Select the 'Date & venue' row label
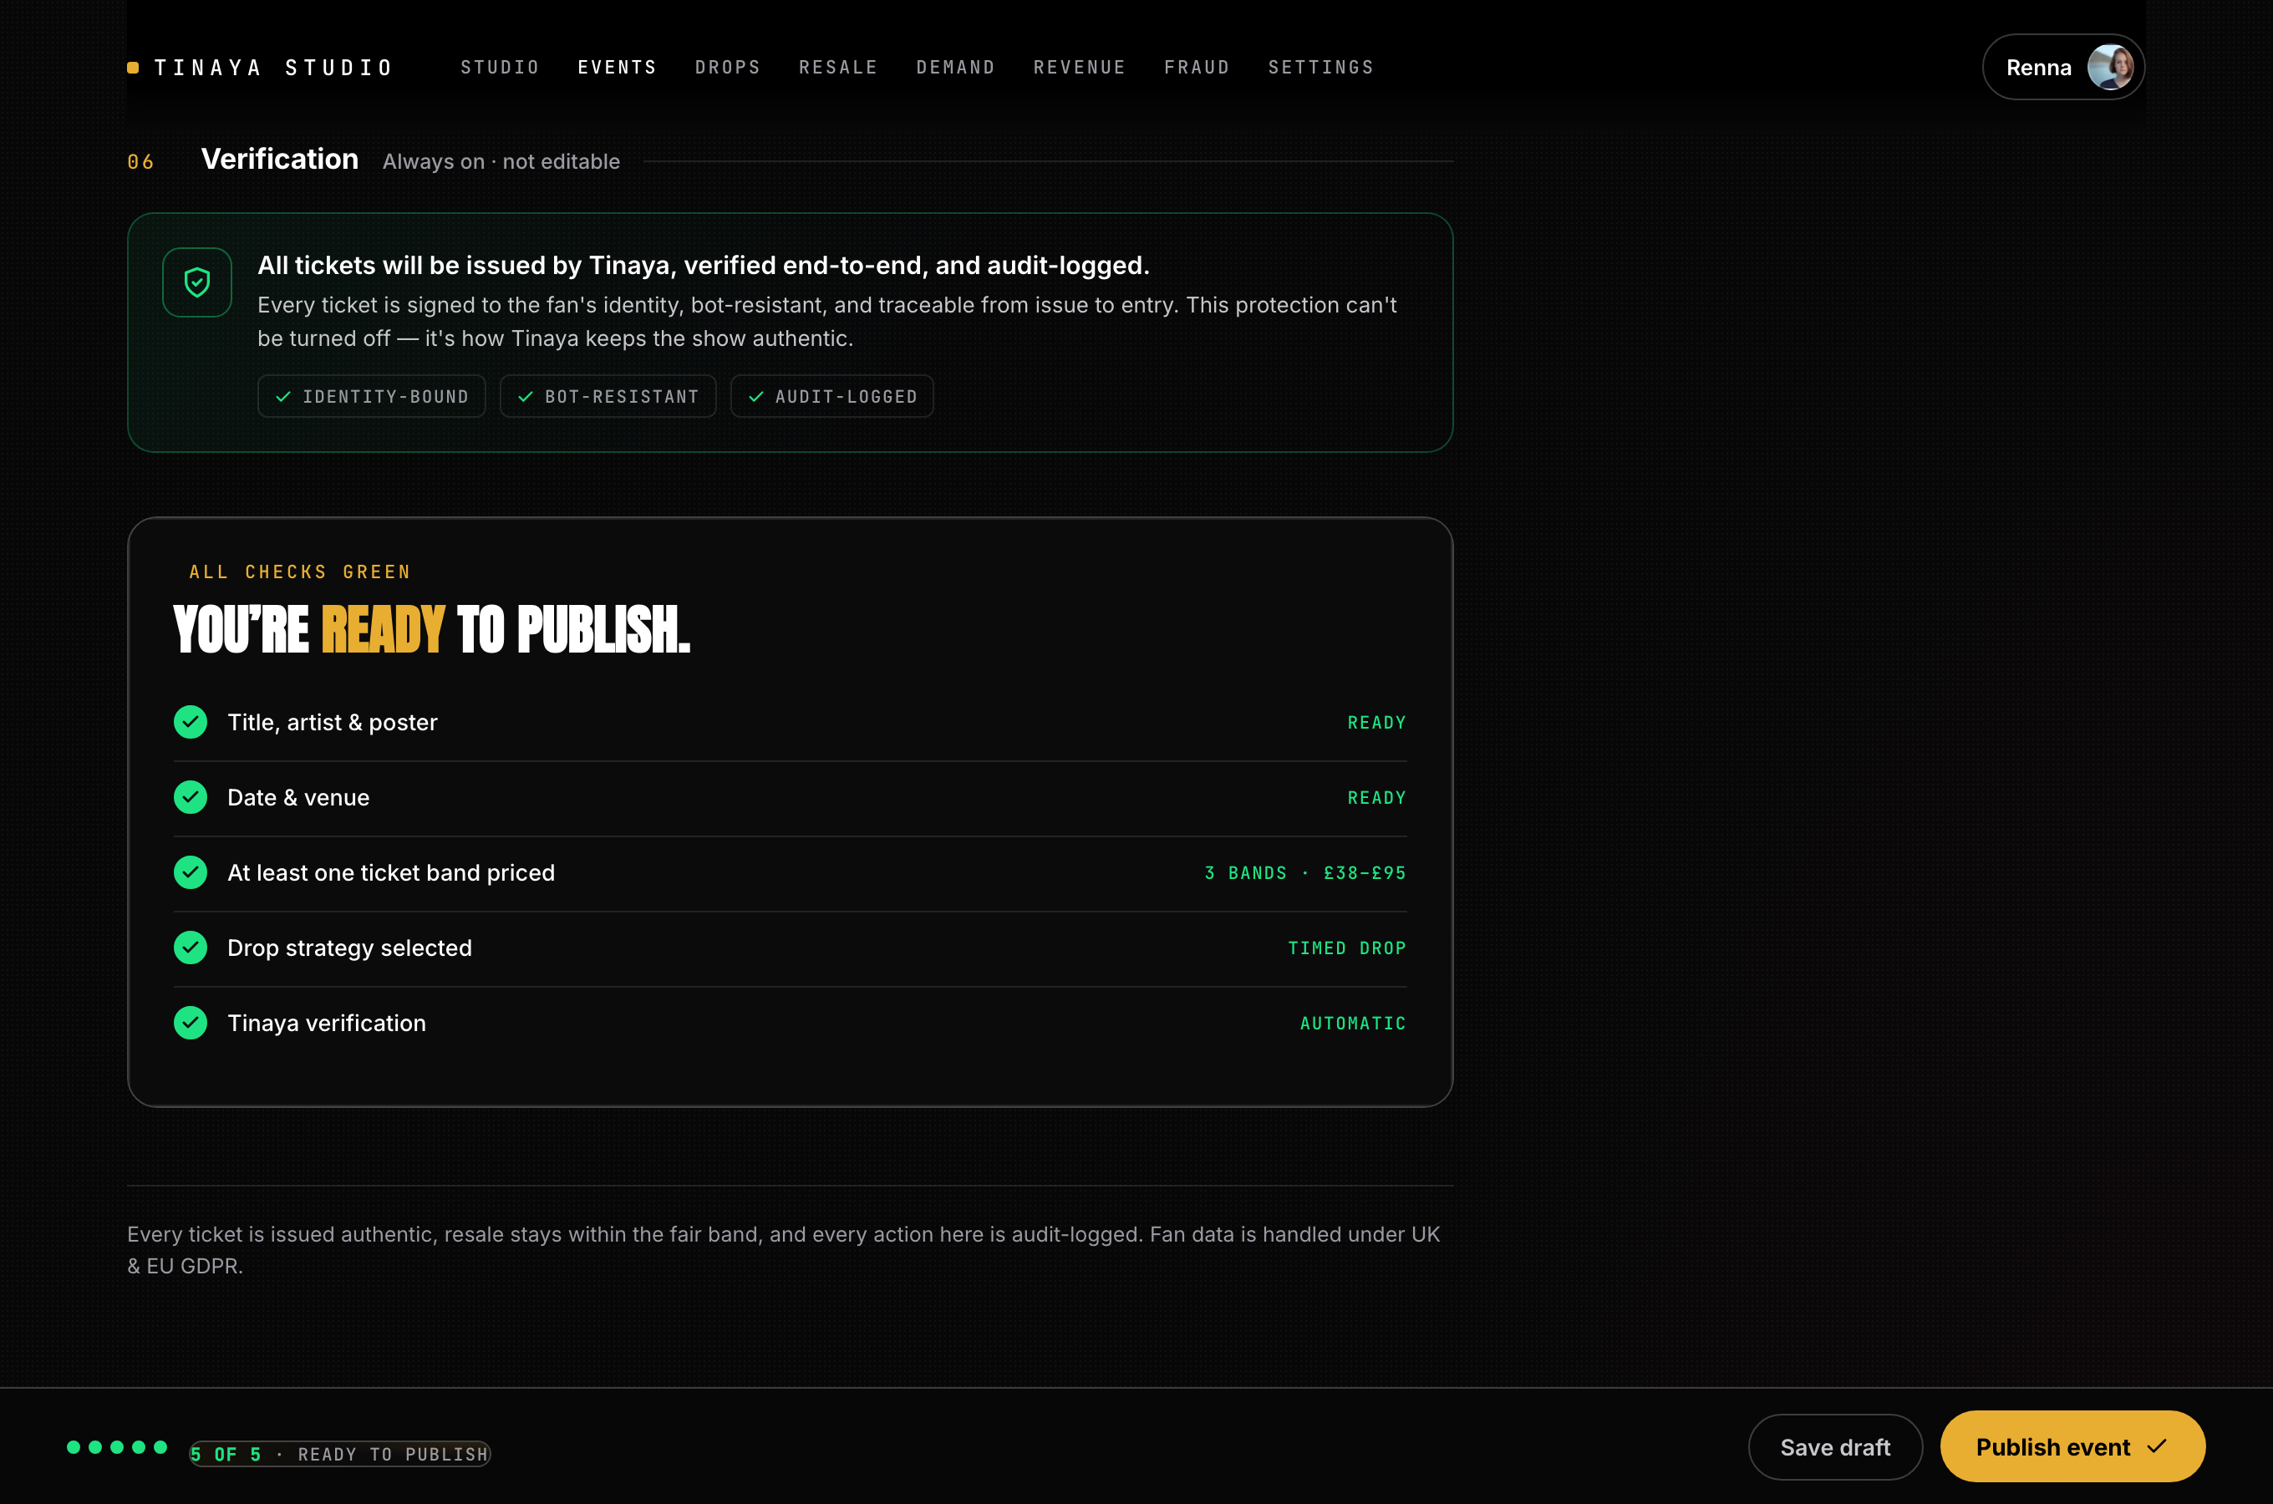This screenshot has height=1504, width=2273. pos(298,797)
